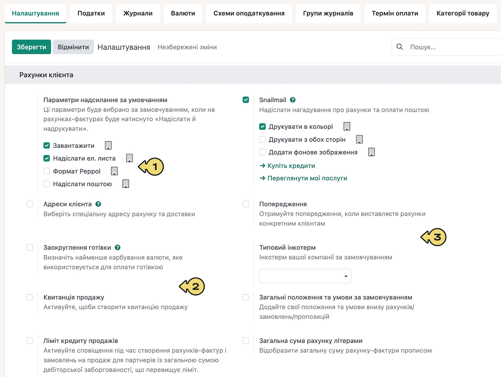Open the Групи журналів tab

328,13
